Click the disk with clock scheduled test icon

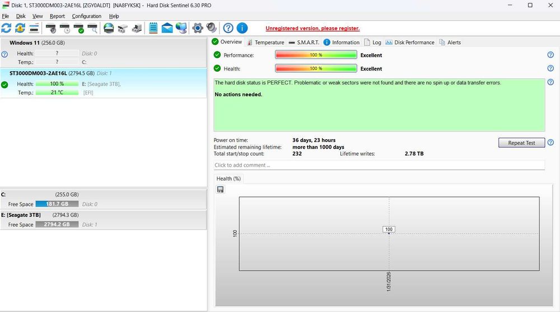click(65, 28)
